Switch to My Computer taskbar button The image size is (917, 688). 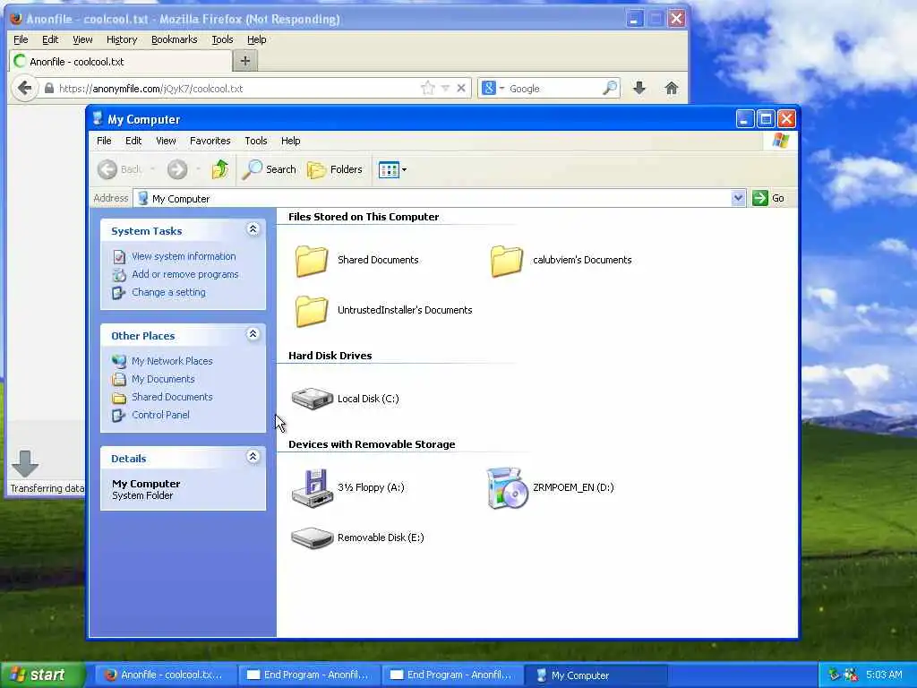pyautogui.click(x=596, y=675)
